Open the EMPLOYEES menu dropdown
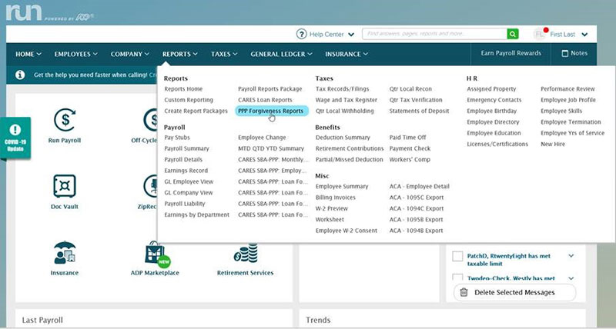616x329 pixels. click(75, 54)
